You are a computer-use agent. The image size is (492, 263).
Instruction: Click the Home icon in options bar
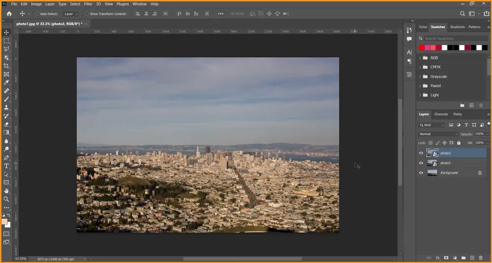[x=9, y=14]
